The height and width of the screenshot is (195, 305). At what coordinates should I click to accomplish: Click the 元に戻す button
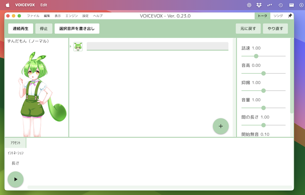[x=248, y=29]
